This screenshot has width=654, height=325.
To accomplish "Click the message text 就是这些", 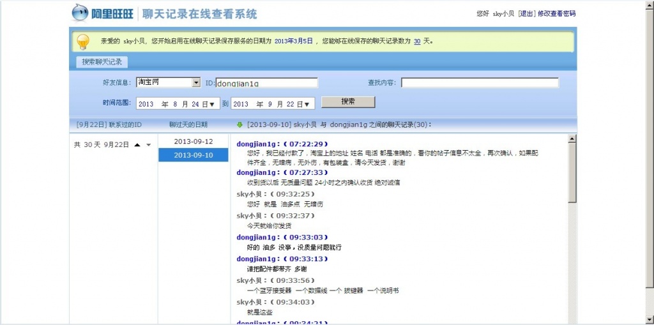I will coord(260,312).
